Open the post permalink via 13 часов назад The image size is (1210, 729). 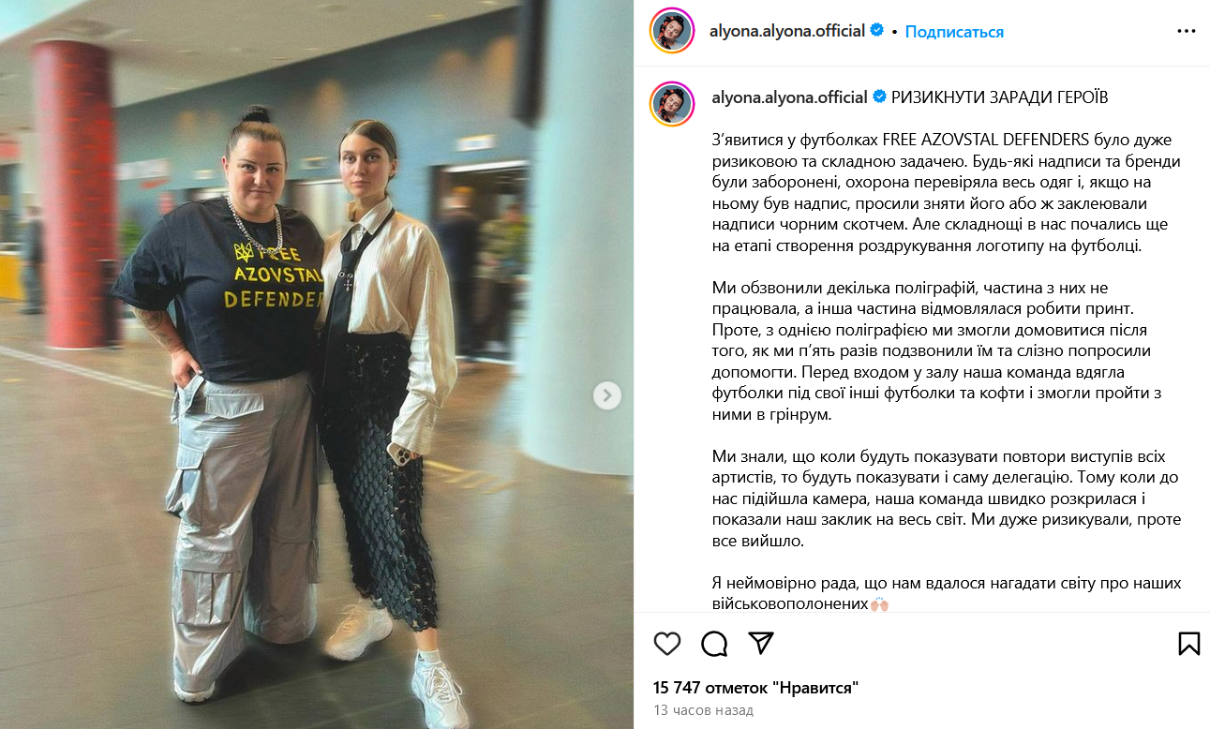tap(703, 710)
